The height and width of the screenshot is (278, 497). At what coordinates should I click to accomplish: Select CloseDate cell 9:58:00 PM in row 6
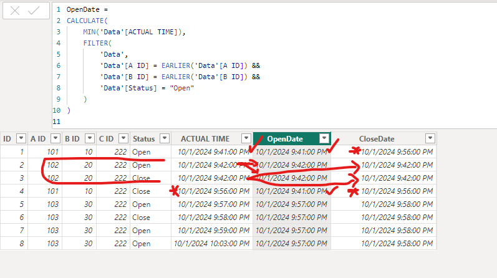[384, 218]
